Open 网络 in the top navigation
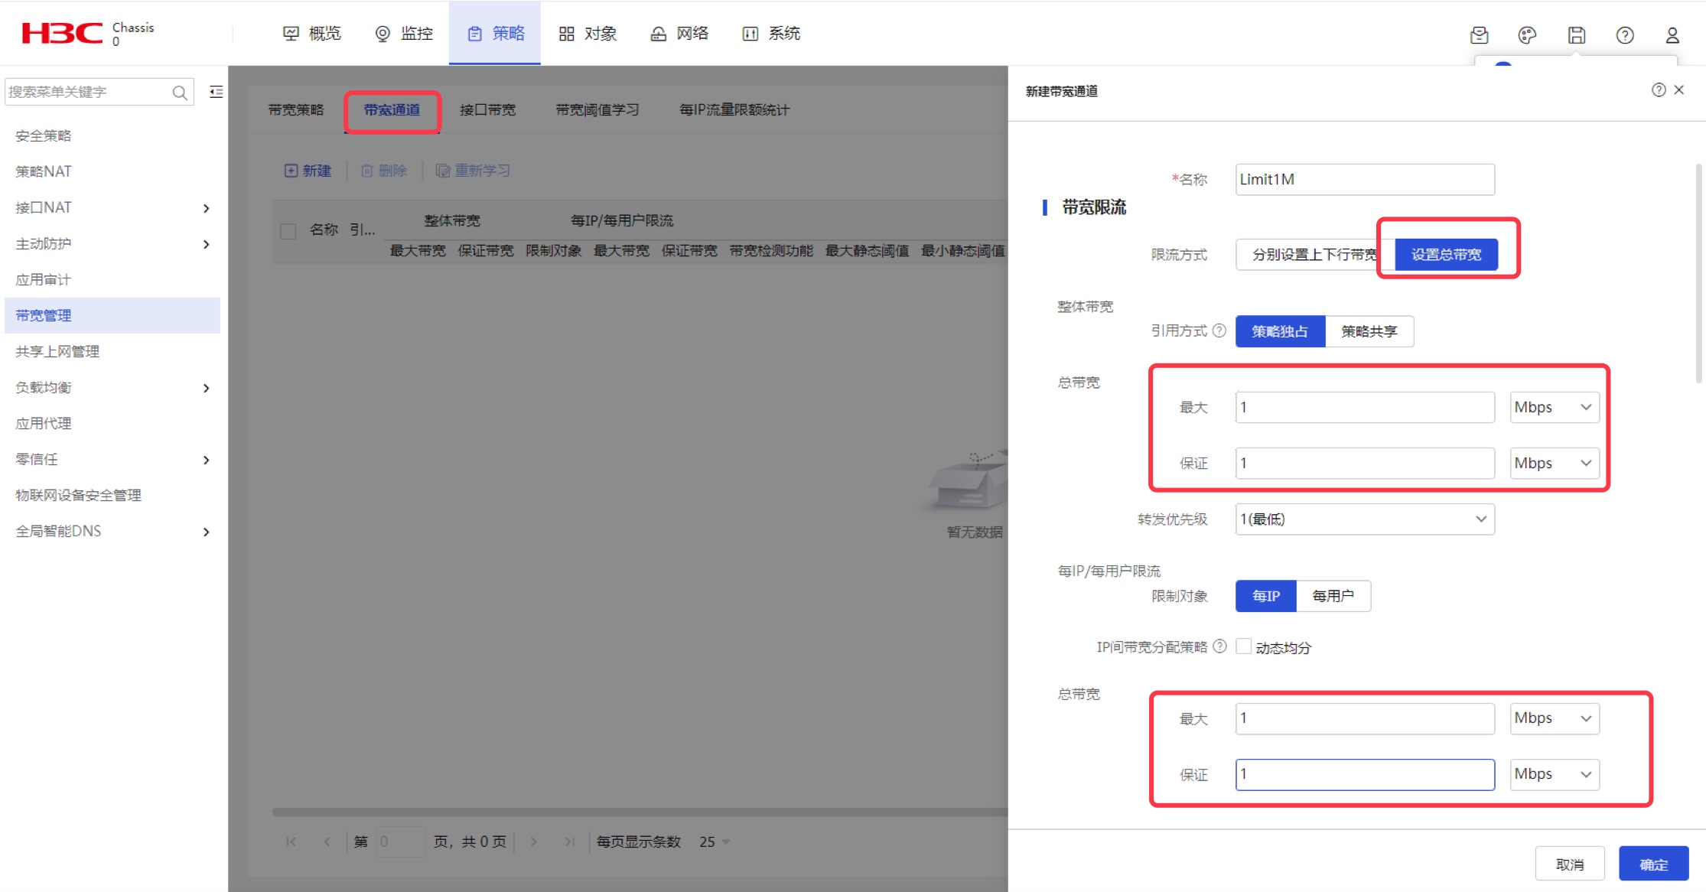The height and width of the screenshot is (892, 1706). tap(679, 33)
